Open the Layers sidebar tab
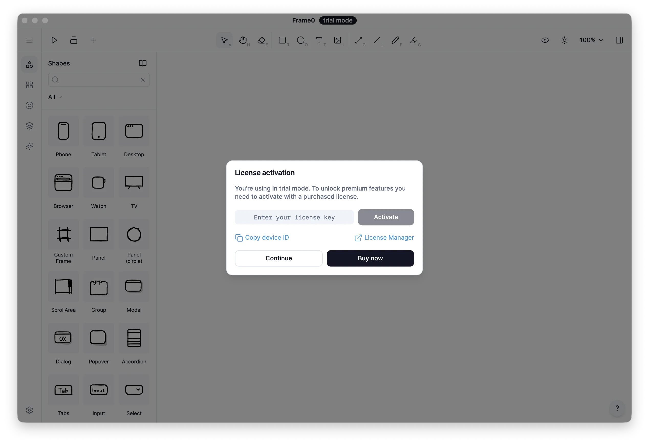Screen dimensions: 649x444 coord(29,126)
